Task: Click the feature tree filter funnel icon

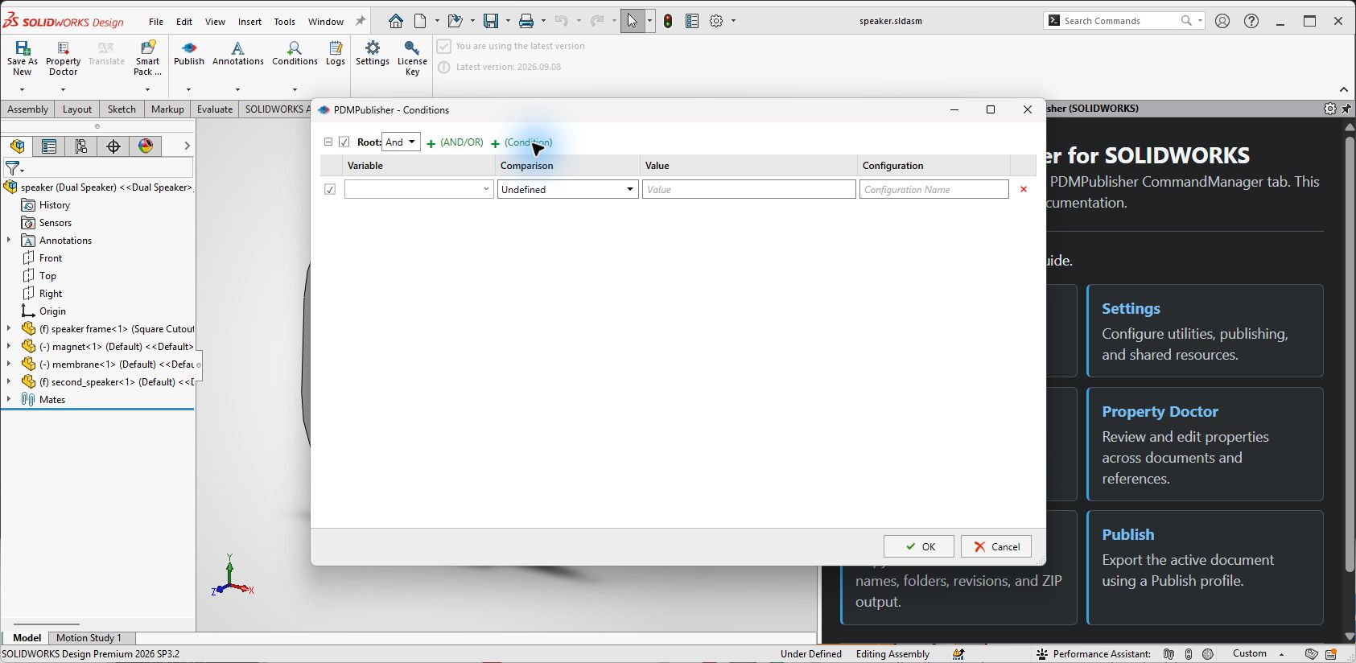Action: point(13,168)
